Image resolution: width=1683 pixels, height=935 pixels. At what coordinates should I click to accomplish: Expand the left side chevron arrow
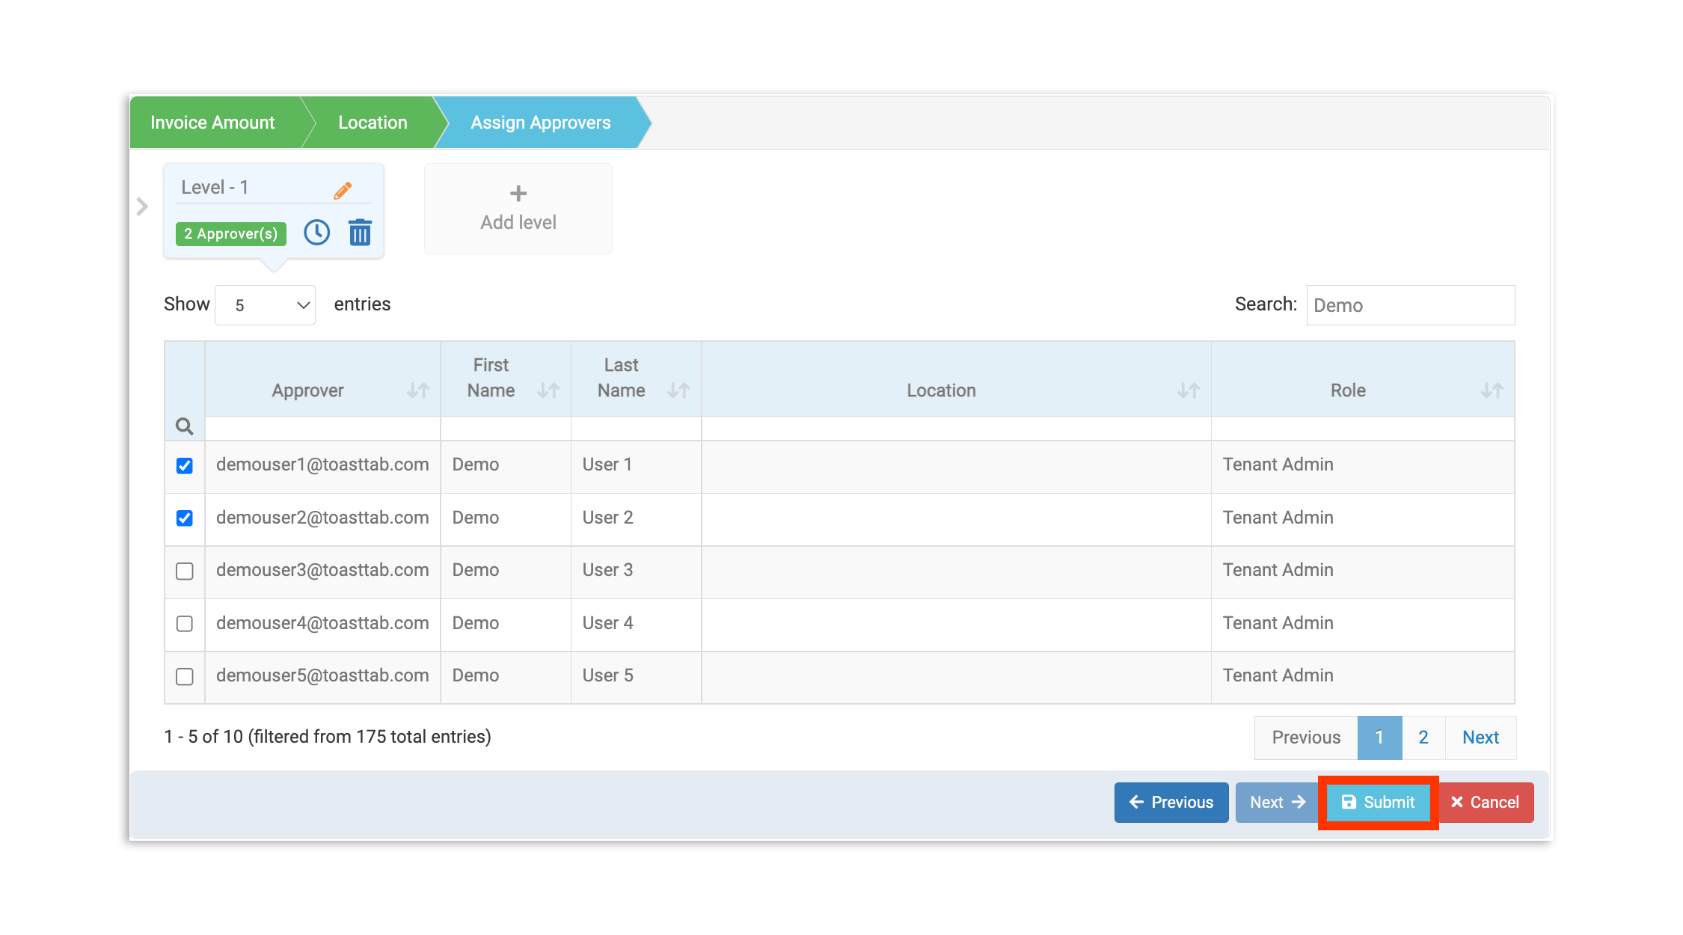(142, 206)
